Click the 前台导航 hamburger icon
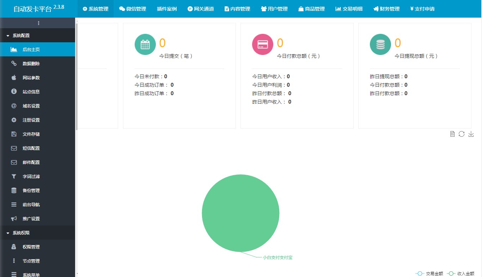This screenshot has height=277, width=482. pos(14,204)
